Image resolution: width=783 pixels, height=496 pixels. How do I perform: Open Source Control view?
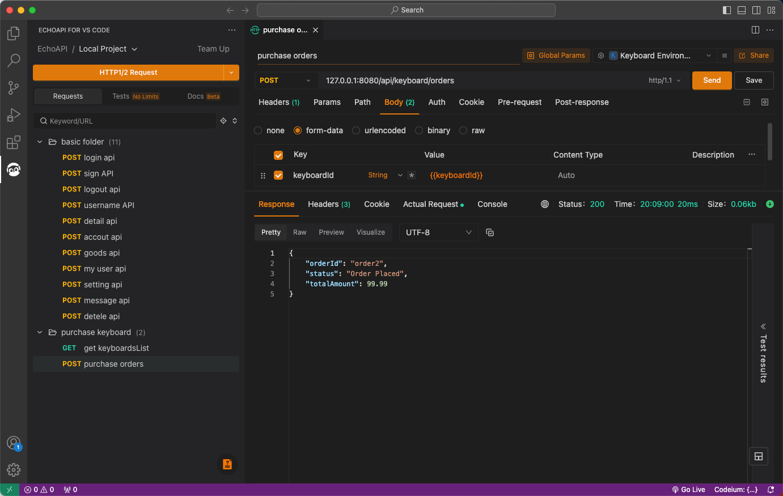tap(14, 87)
